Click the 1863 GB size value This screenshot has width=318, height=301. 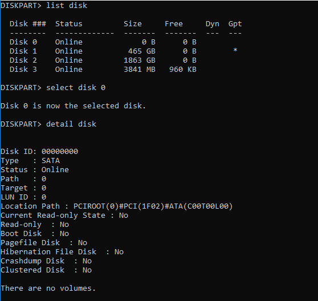coord(140,60)
